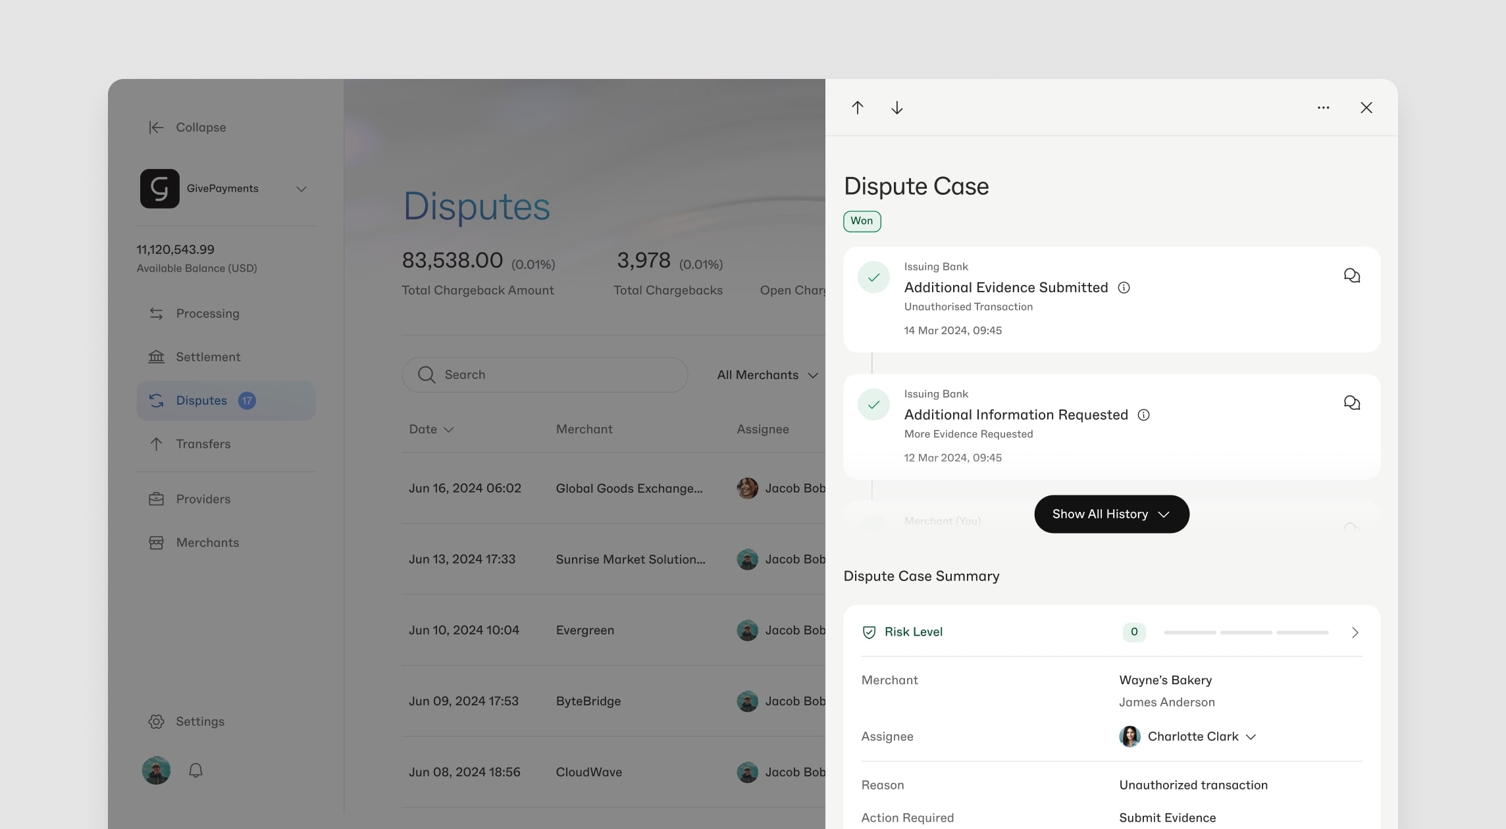Click the Merchant column header
The width and height of the screenshot is (1506, 829).
(x=584, y=430)
